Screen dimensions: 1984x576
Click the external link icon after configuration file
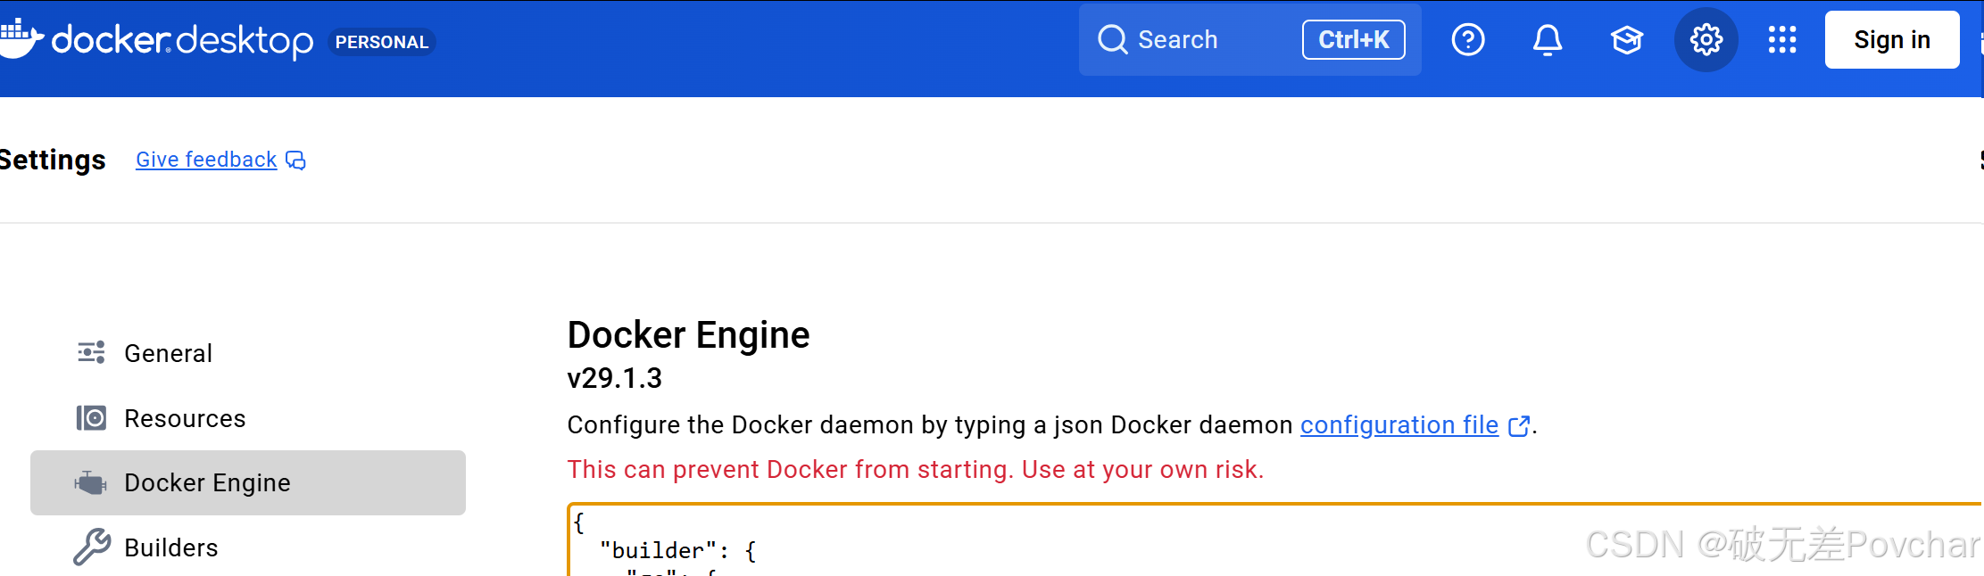1518,426
